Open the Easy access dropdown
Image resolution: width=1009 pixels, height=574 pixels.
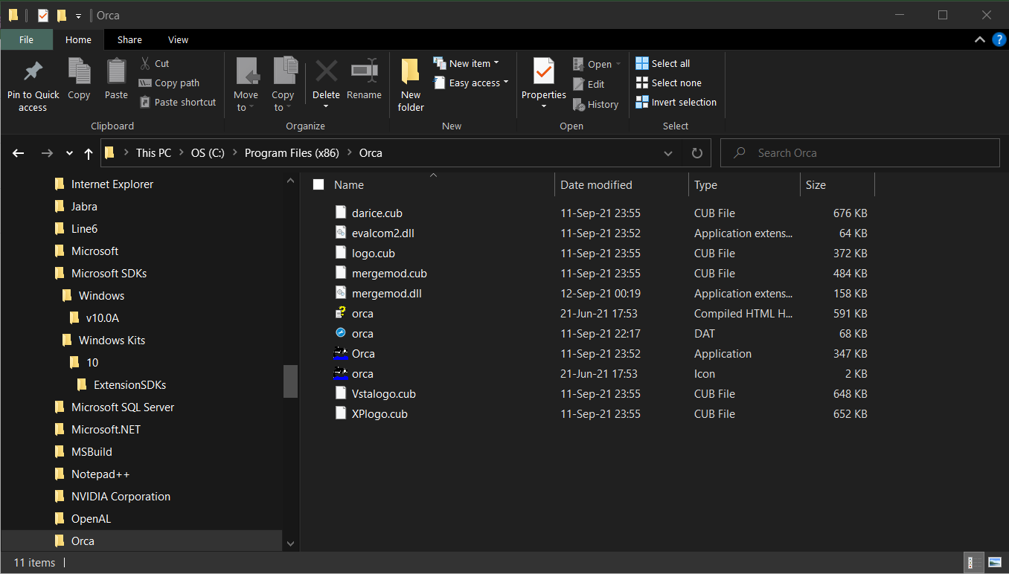pos(470,83)
